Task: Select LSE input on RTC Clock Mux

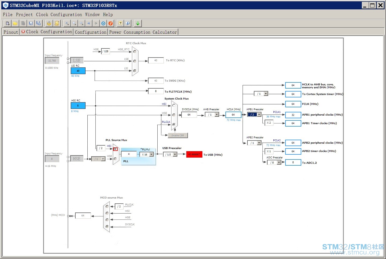Action: click(135, 61)
